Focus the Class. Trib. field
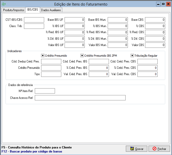This screenshot has height=155, width=172. pyautogui.click(x=34, y=26)
